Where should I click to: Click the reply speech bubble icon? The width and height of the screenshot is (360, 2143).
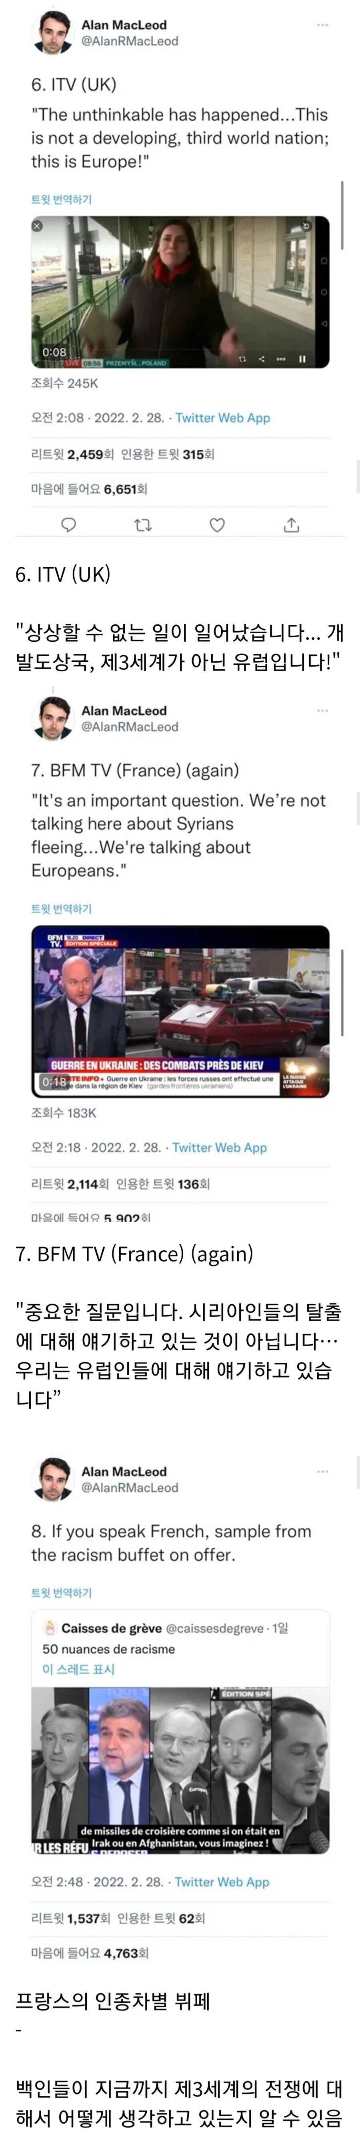(69, 525)
